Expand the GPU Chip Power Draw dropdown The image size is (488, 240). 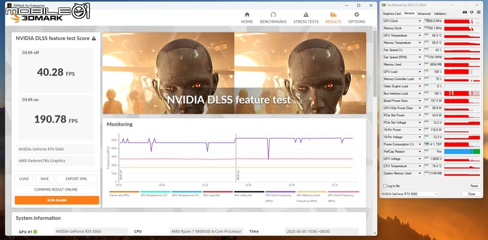(420, 108)
